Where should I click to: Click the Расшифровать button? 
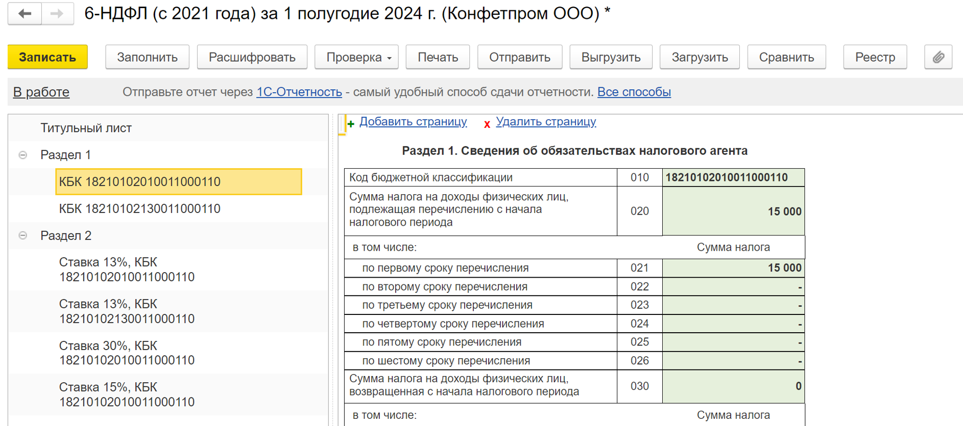tap(252, 57)
